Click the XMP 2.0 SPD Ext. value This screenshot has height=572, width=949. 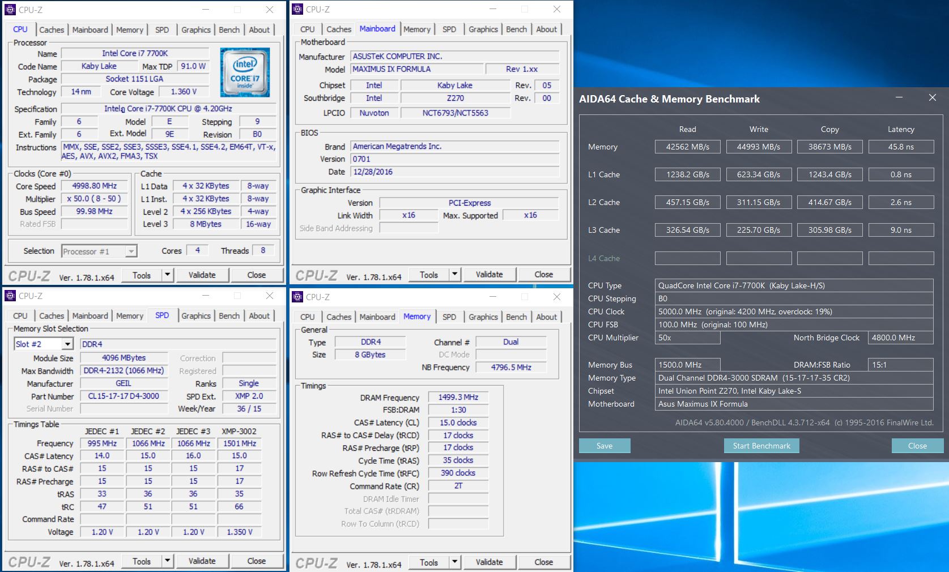(249, 396)
